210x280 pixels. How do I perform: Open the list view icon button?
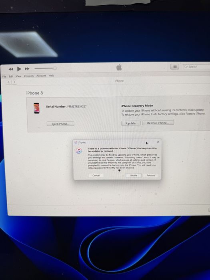[x=175, y=67]
